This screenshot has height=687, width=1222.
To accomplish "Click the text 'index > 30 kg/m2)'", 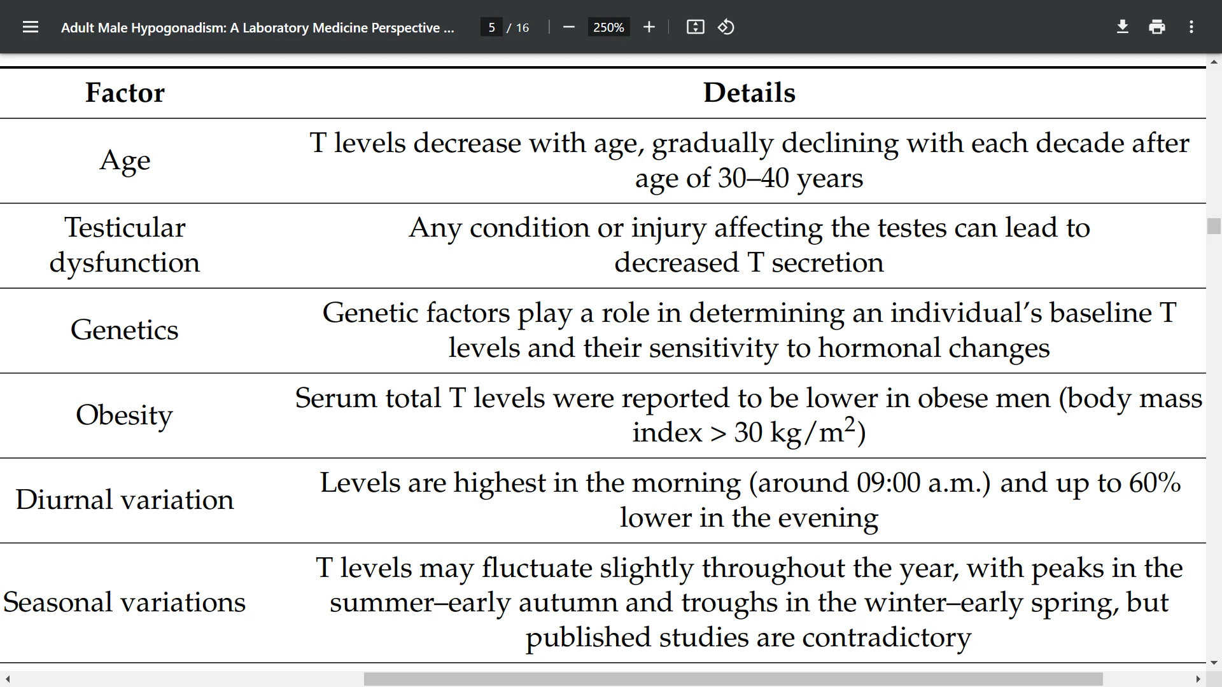I will coord(749,431).
